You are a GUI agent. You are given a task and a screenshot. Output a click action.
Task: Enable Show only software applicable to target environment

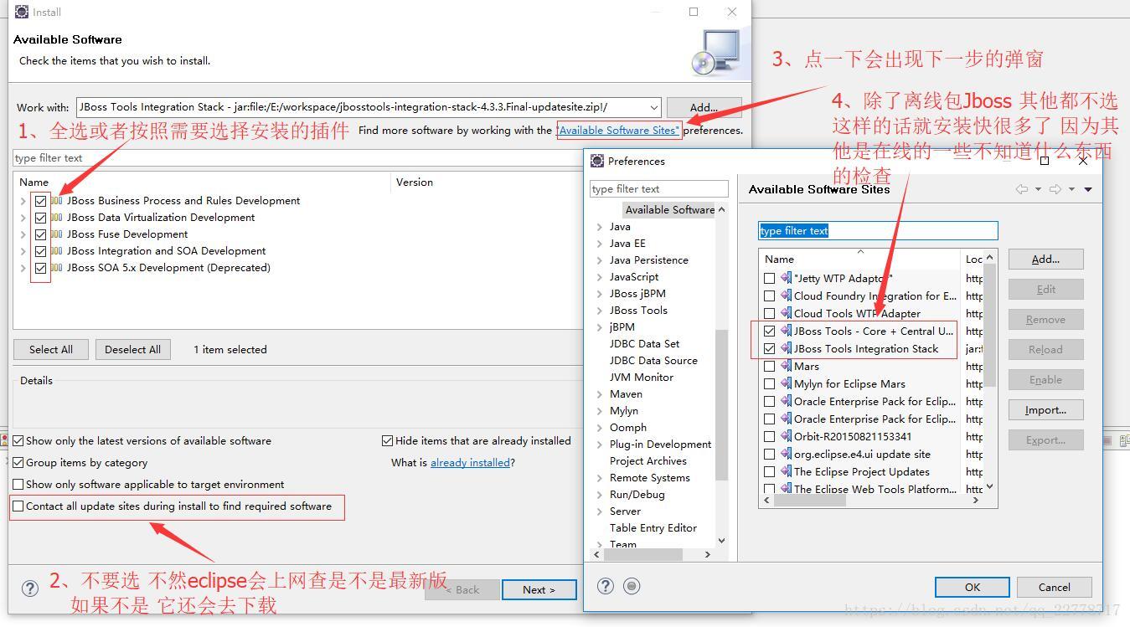(18, 484)
